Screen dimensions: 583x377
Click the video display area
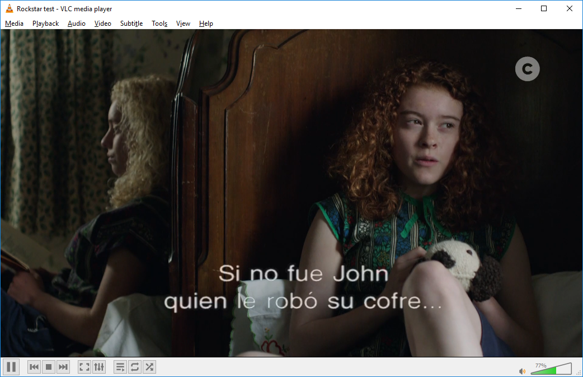291,193
